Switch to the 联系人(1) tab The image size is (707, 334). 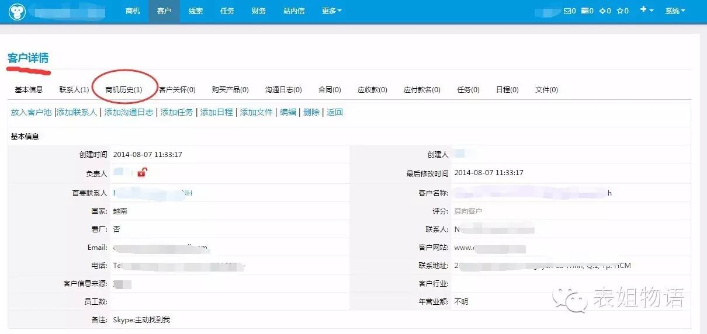tap(74, 89)
